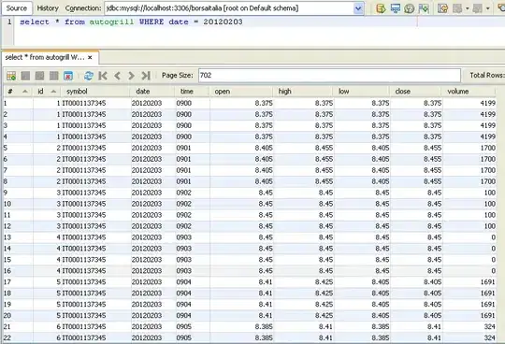The width and height of the screenshot is (505, 344).
Task: Expand the small arrow beside the grayed toolbar icon
Action: (468, 8)
